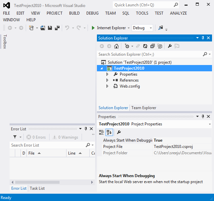Click the Preview Selected Items icon
This screenshot has height=201, width=214.
pos(177,46)
